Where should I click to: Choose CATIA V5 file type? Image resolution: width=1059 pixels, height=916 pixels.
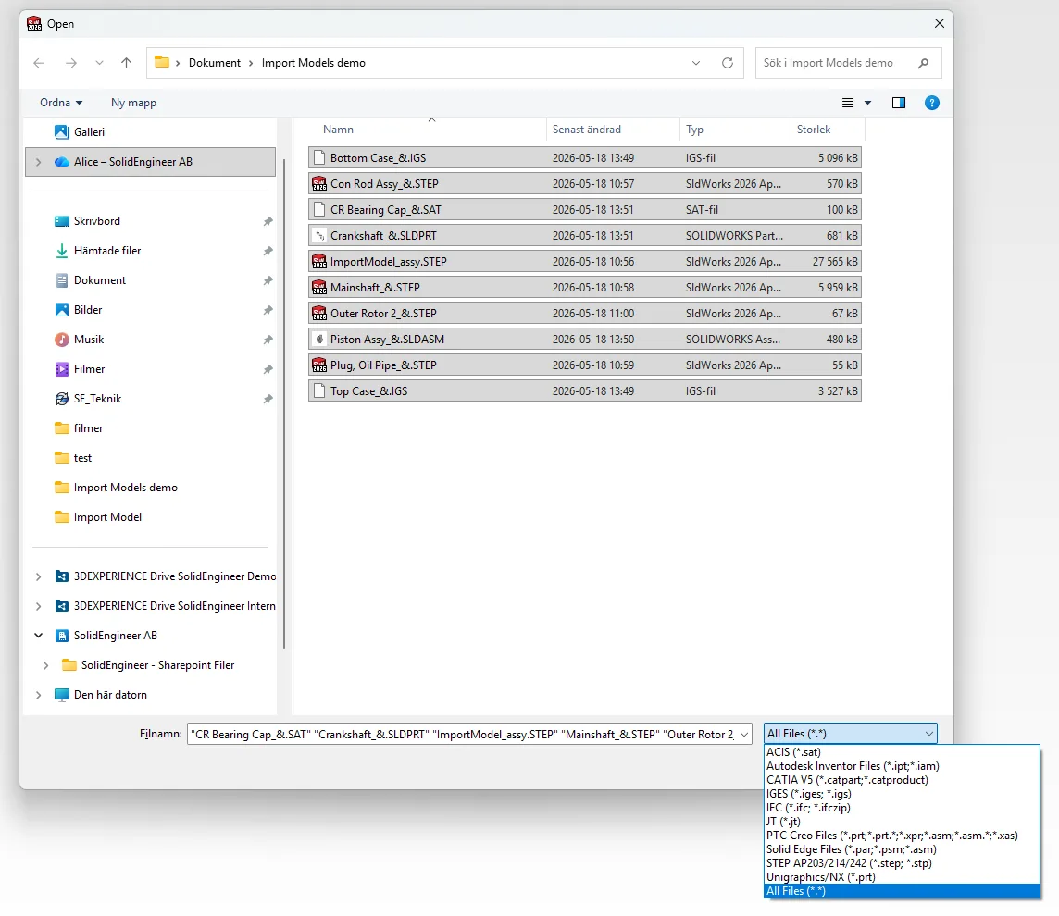(902, 780)
